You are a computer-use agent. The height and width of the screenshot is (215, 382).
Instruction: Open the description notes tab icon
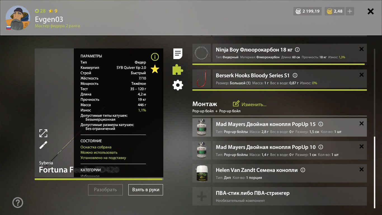point(178,53)
